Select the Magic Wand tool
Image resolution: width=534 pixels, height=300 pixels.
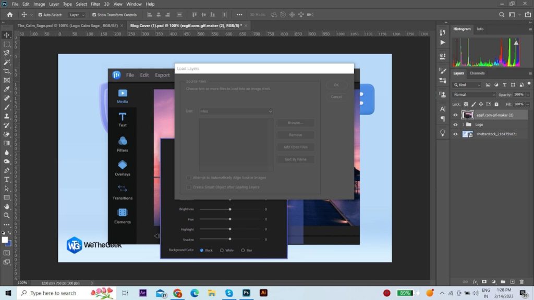click(6, 63)
